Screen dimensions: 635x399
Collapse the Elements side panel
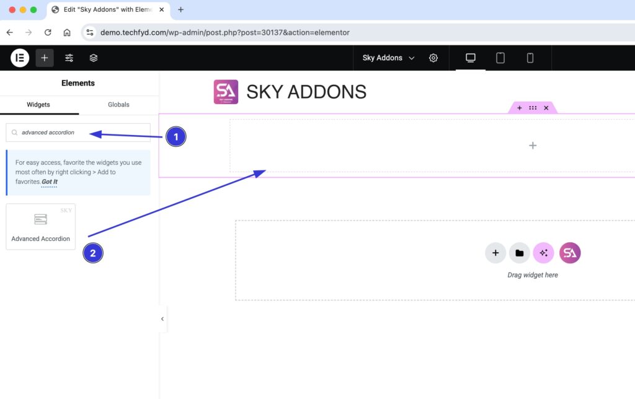coord(162,319)
